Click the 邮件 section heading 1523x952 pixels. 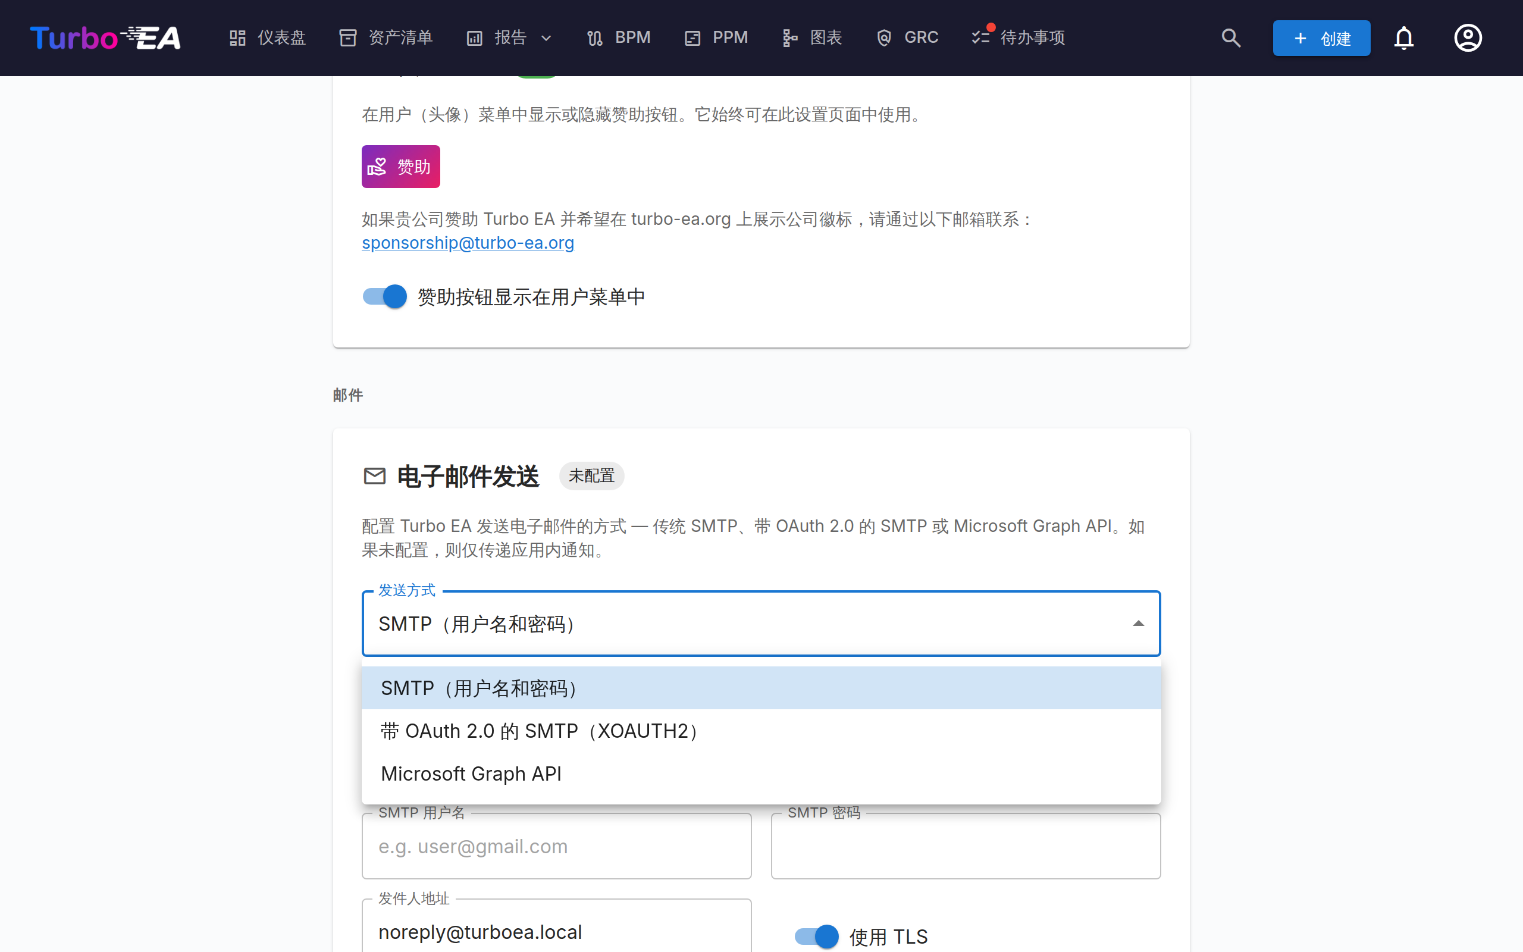(347, 394)
